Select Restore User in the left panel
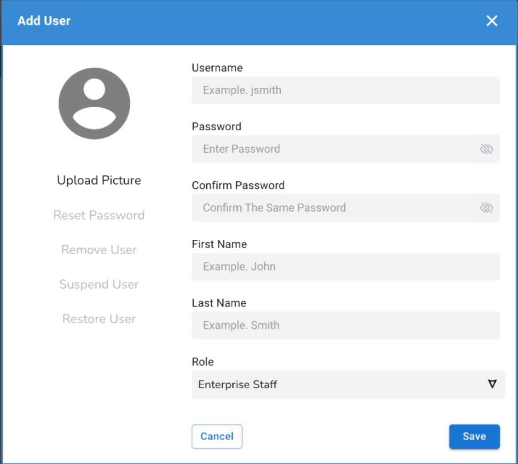 coord(99,319)
